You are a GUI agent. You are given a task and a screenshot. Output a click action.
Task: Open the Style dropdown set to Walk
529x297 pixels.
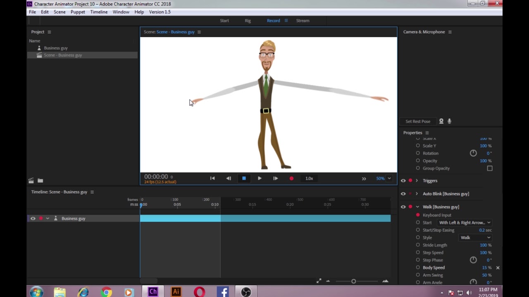[x=475, y=238]
